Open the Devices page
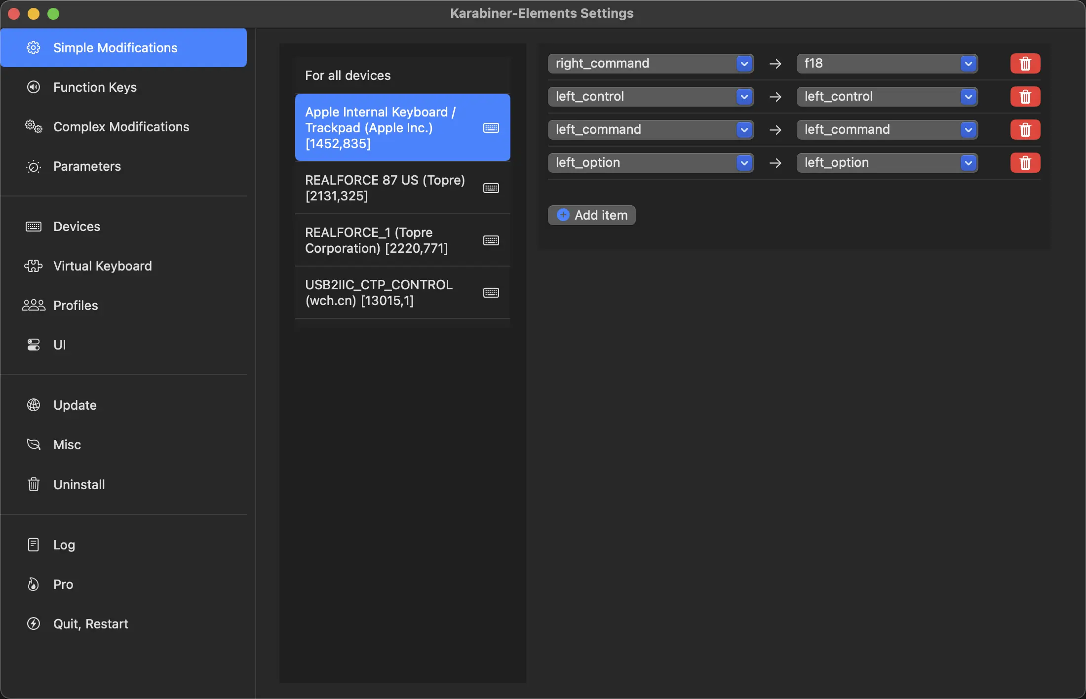 pos(123,227)
